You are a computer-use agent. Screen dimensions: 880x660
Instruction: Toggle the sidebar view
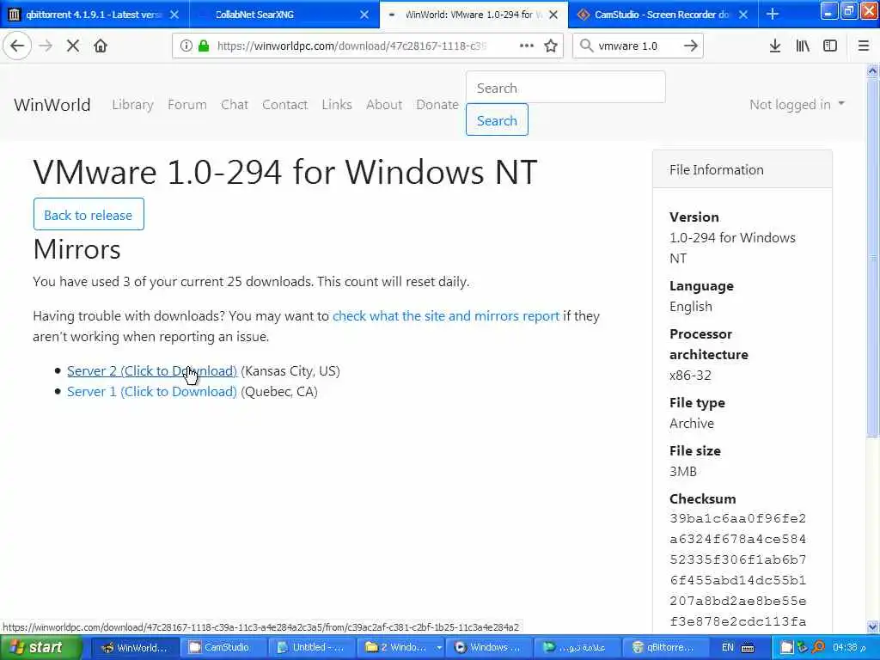click(x=830, y=46)
